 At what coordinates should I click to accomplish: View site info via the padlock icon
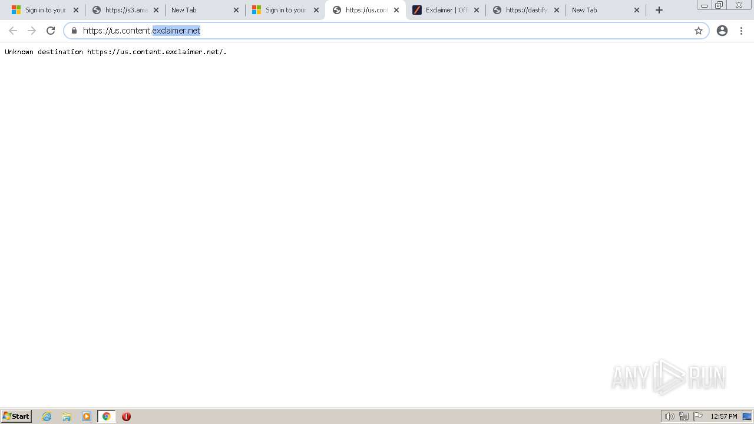[74, 31]
